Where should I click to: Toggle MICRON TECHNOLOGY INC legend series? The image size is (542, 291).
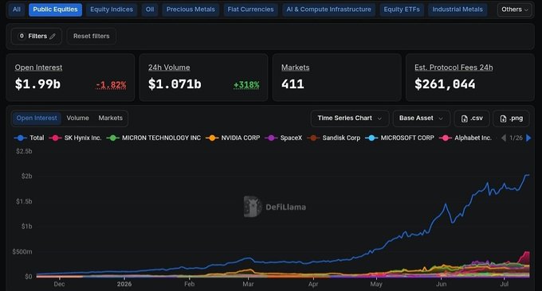point(154,138)
